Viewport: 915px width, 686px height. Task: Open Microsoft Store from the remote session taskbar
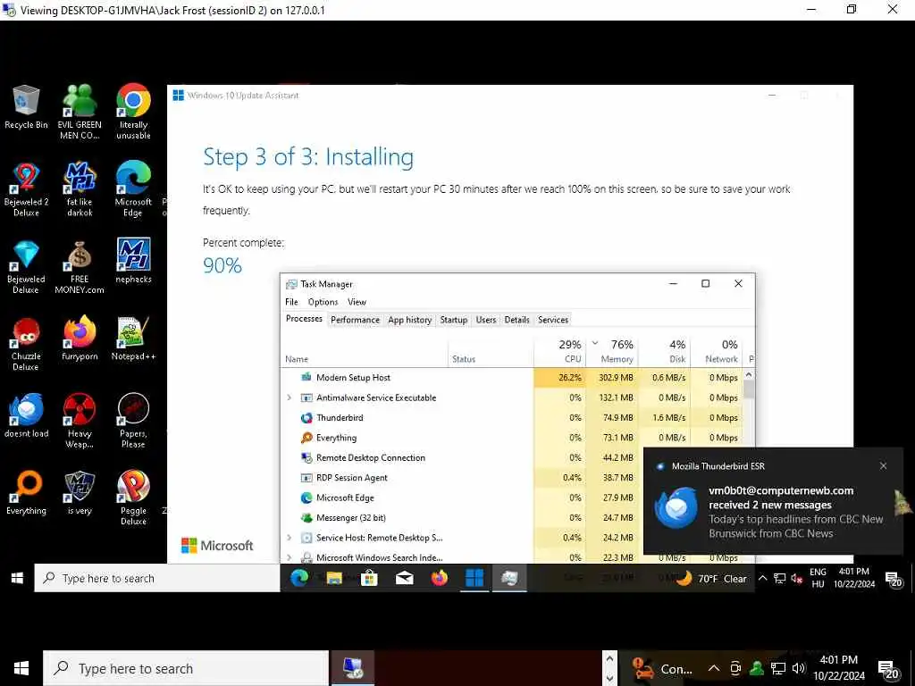tap(369, 578)
